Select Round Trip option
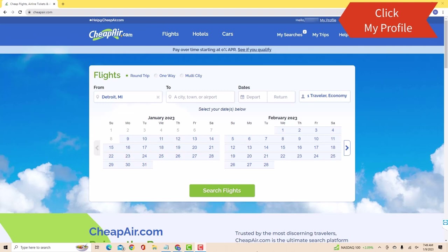The height and width of the screenshot is (252, 448). click(138, 76)
